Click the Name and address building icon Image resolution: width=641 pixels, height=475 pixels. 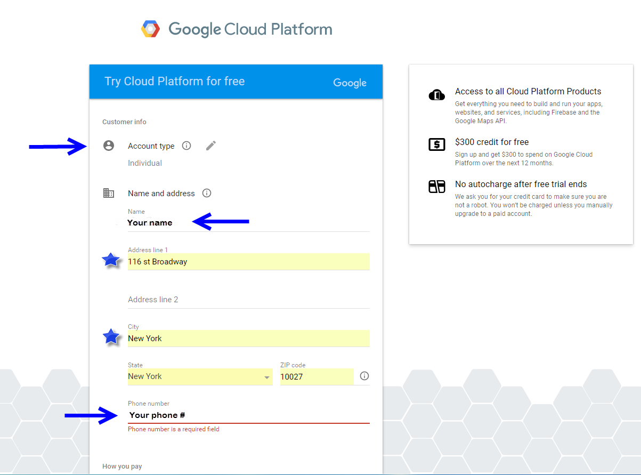click(109, 193)
